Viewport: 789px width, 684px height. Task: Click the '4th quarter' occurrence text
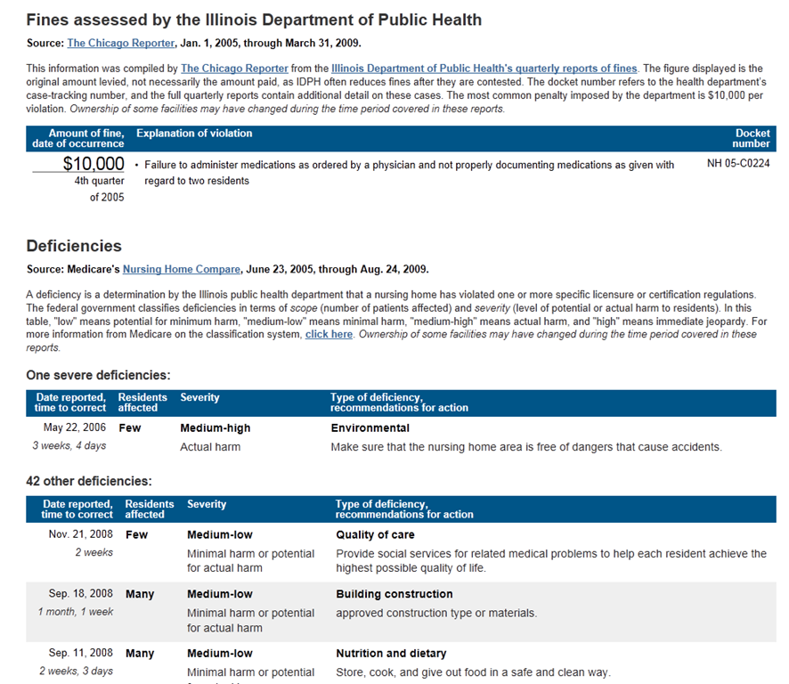point(99,181)
